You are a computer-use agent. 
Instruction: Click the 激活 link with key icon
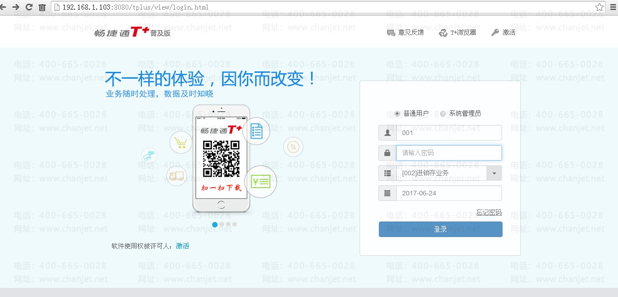(x=503, y=32)
